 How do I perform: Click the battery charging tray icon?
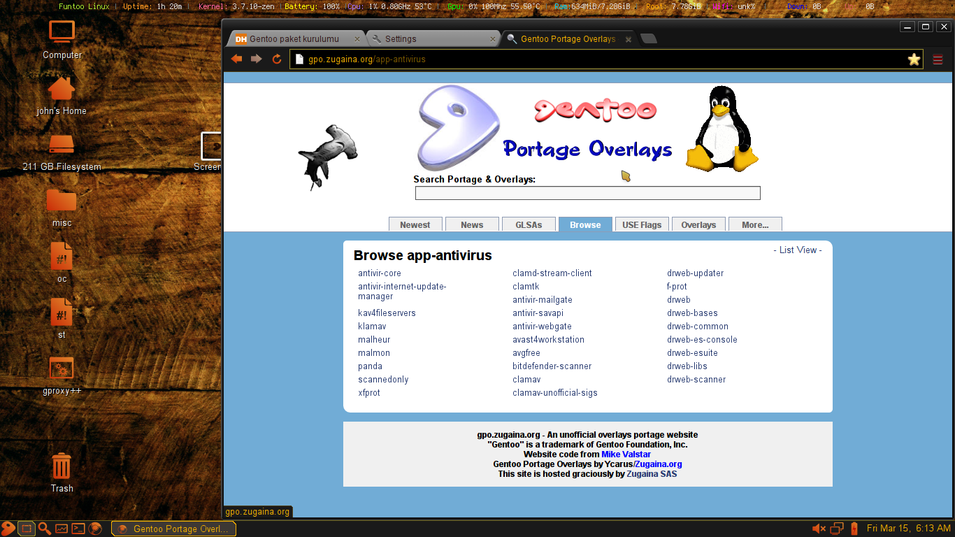point(854,529)
